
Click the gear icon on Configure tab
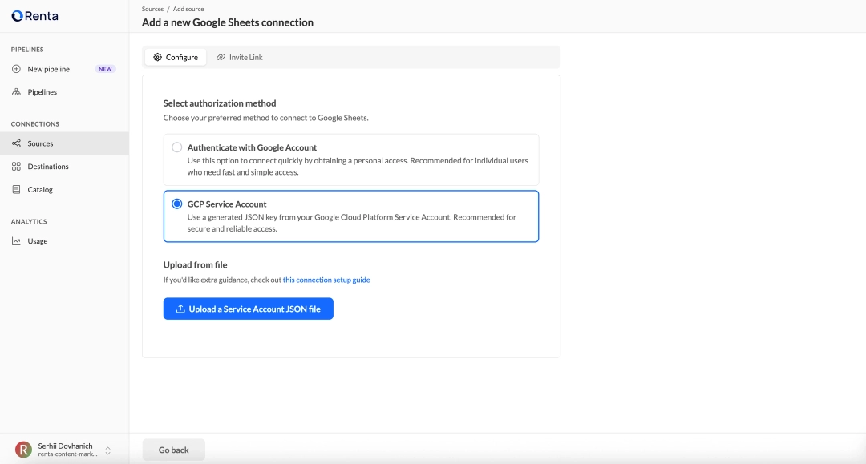(x=157, y=57)
